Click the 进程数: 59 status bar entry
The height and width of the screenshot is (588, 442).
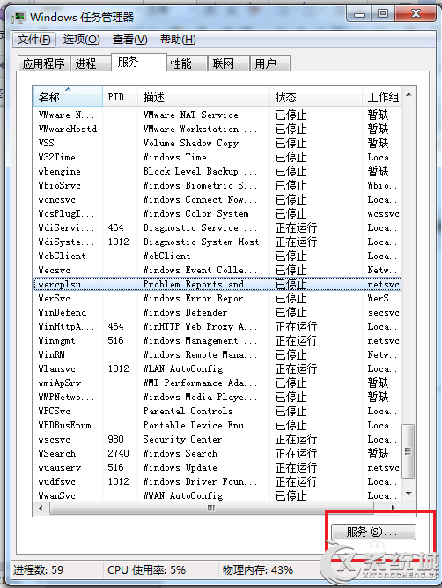click(x=38, y=570)
